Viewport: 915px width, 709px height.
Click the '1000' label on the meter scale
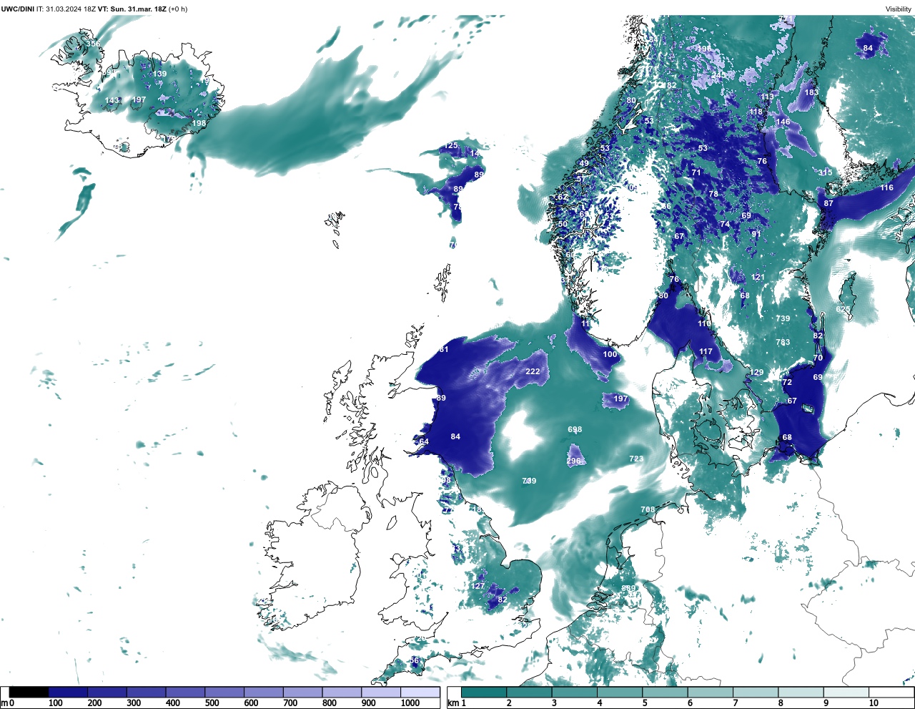pos(410,703)
